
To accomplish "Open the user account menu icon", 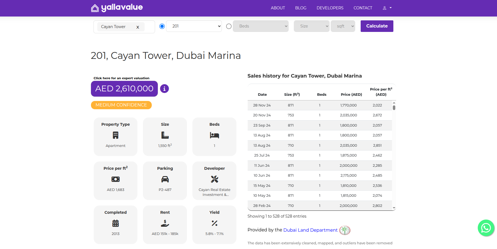I will point(385,8).
